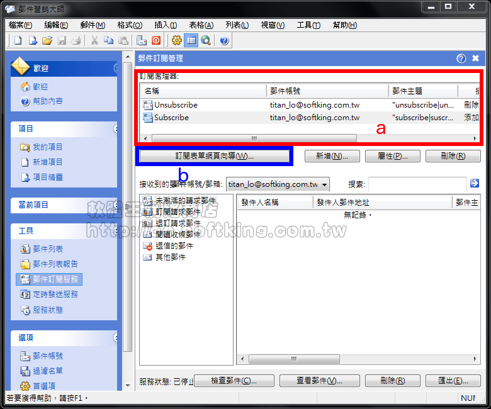Collapse the 項目 sidebar section
The width and height of the screenshot is (491, 409).
116,128
